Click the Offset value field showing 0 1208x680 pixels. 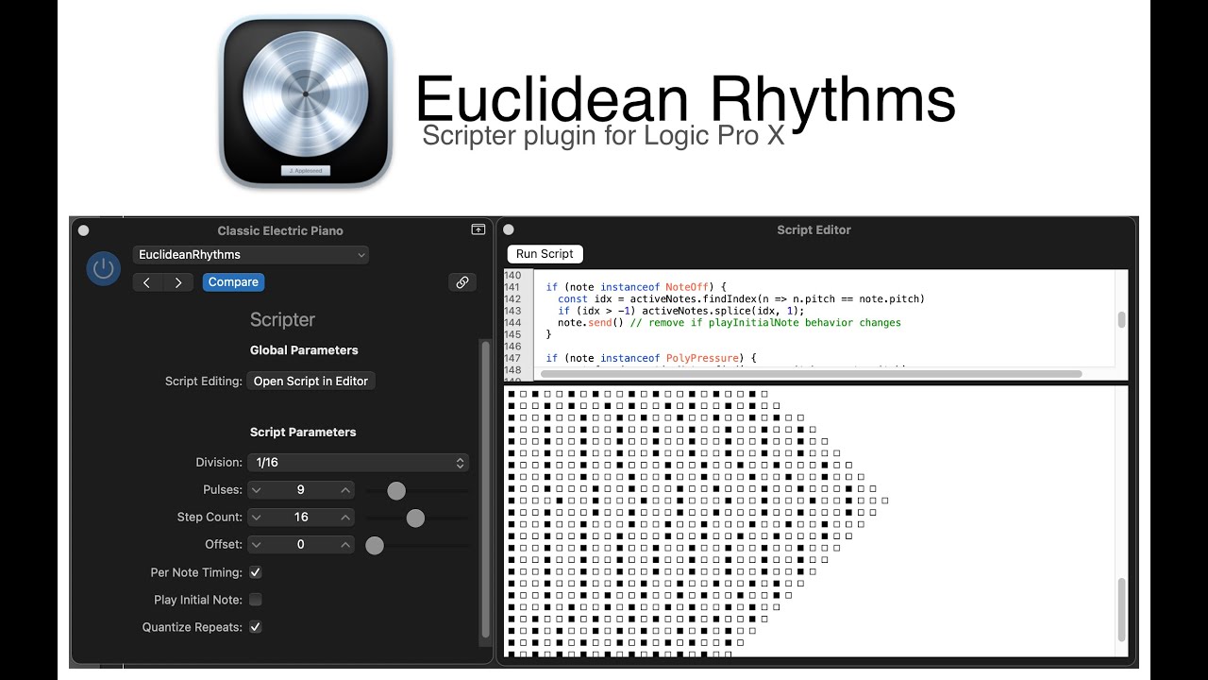click(x=300, y=545)
